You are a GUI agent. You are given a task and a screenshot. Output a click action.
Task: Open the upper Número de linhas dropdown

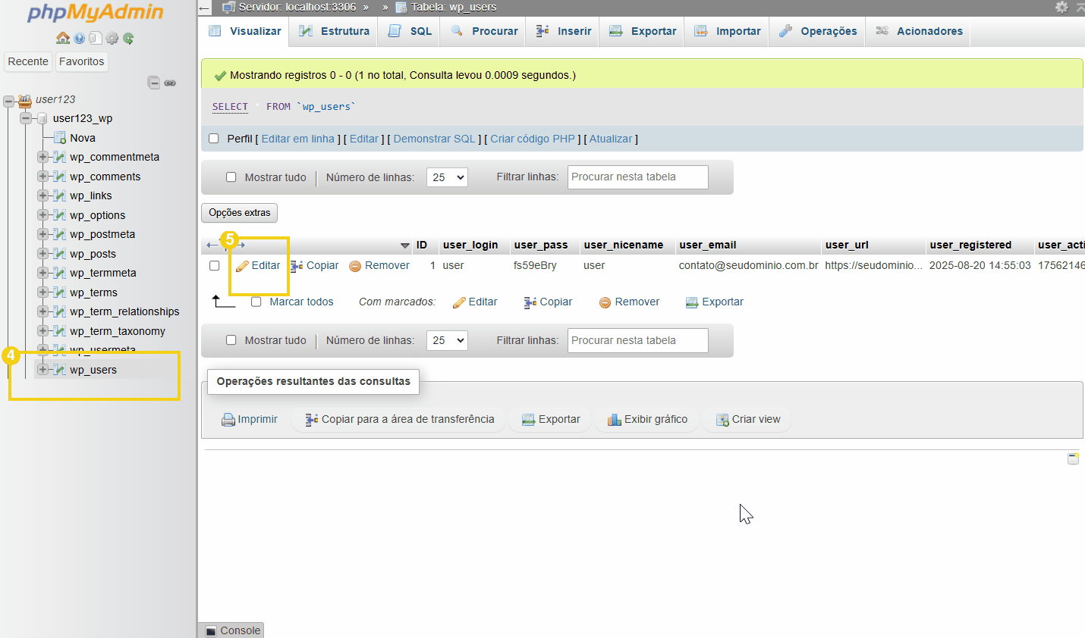pos(447,177)
